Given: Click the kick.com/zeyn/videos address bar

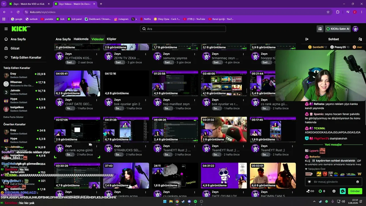Looking at the screenshot, I should 177,12.
